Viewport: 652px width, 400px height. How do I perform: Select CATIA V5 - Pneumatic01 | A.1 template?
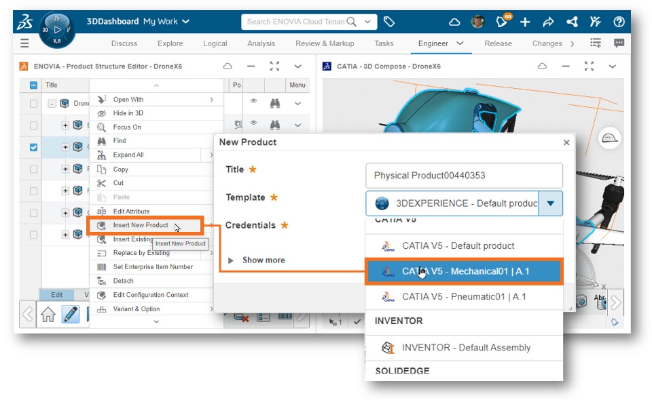pyautogui.click(x=464, y=297)
